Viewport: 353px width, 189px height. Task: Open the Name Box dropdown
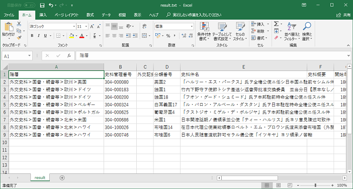click(30, 56)
